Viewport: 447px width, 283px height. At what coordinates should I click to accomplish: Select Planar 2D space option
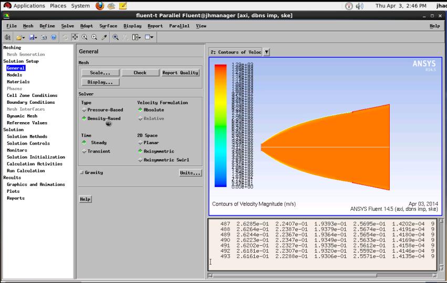click(149, 143)
